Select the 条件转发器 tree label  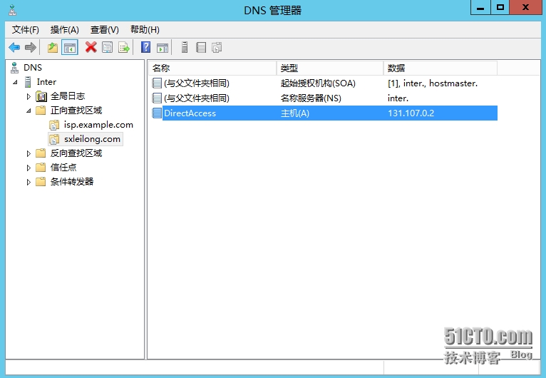pyautogui.click(x=72, y=182)
